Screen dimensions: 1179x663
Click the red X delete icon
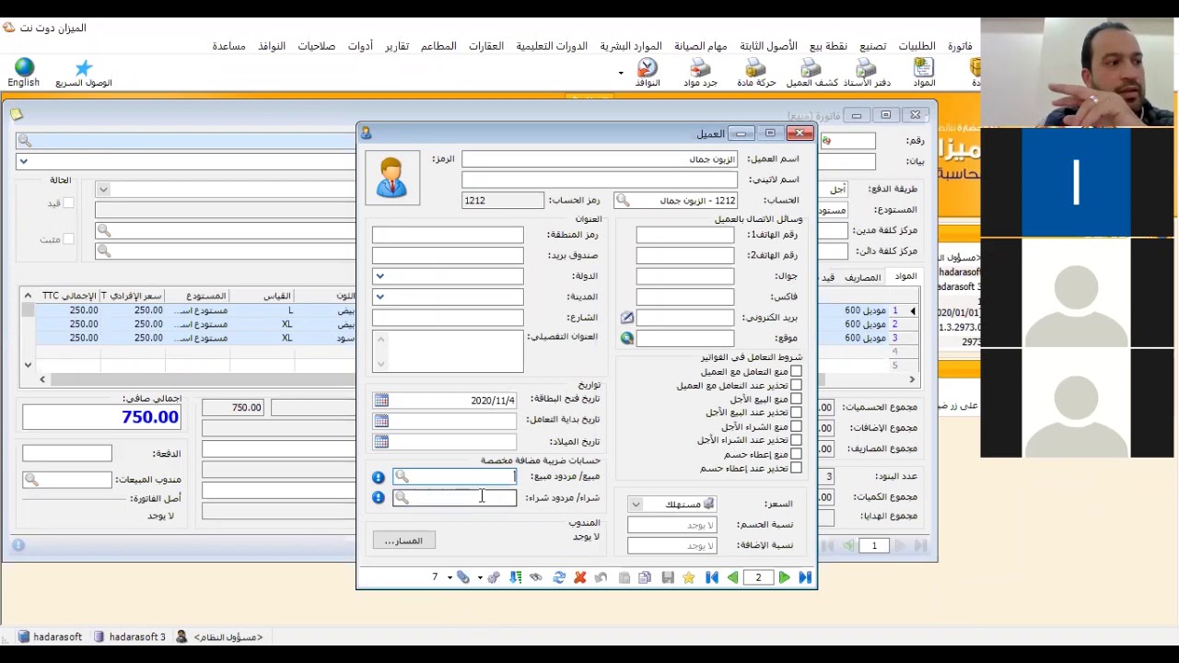coord(580,578)
